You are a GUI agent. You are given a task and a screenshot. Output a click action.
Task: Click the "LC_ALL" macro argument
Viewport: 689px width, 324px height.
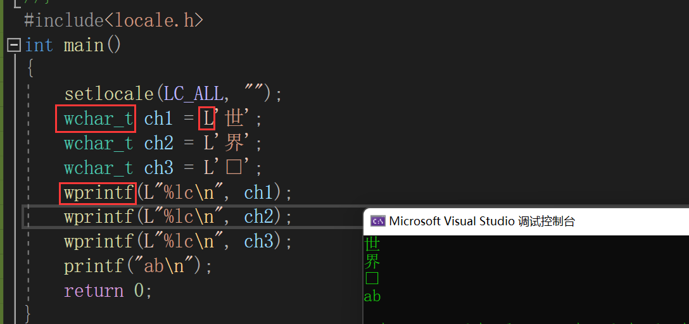193,94
